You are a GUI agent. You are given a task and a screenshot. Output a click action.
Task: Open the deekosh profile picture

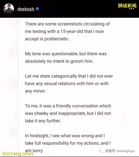[x=9, y=9]
